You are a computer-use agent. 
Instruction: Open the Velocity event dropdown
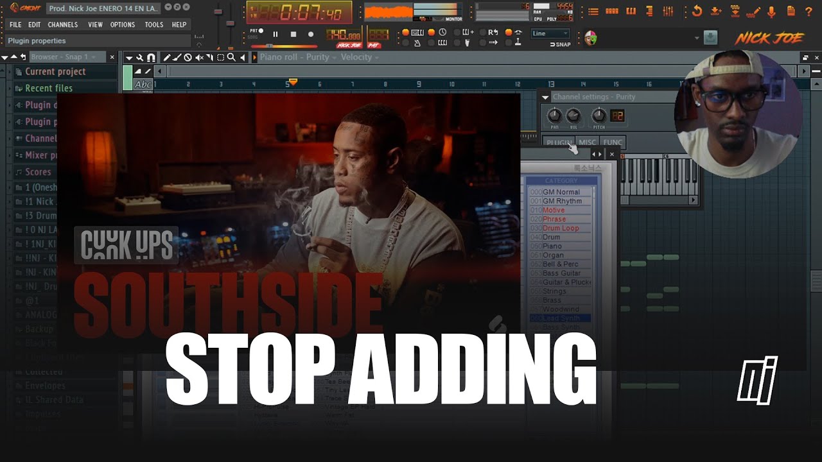click(360, 57)
